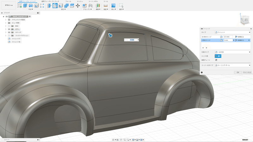Open the コーナーのタイプ ローリング ボール dropdown
The image size is (253, 142).
232,65
